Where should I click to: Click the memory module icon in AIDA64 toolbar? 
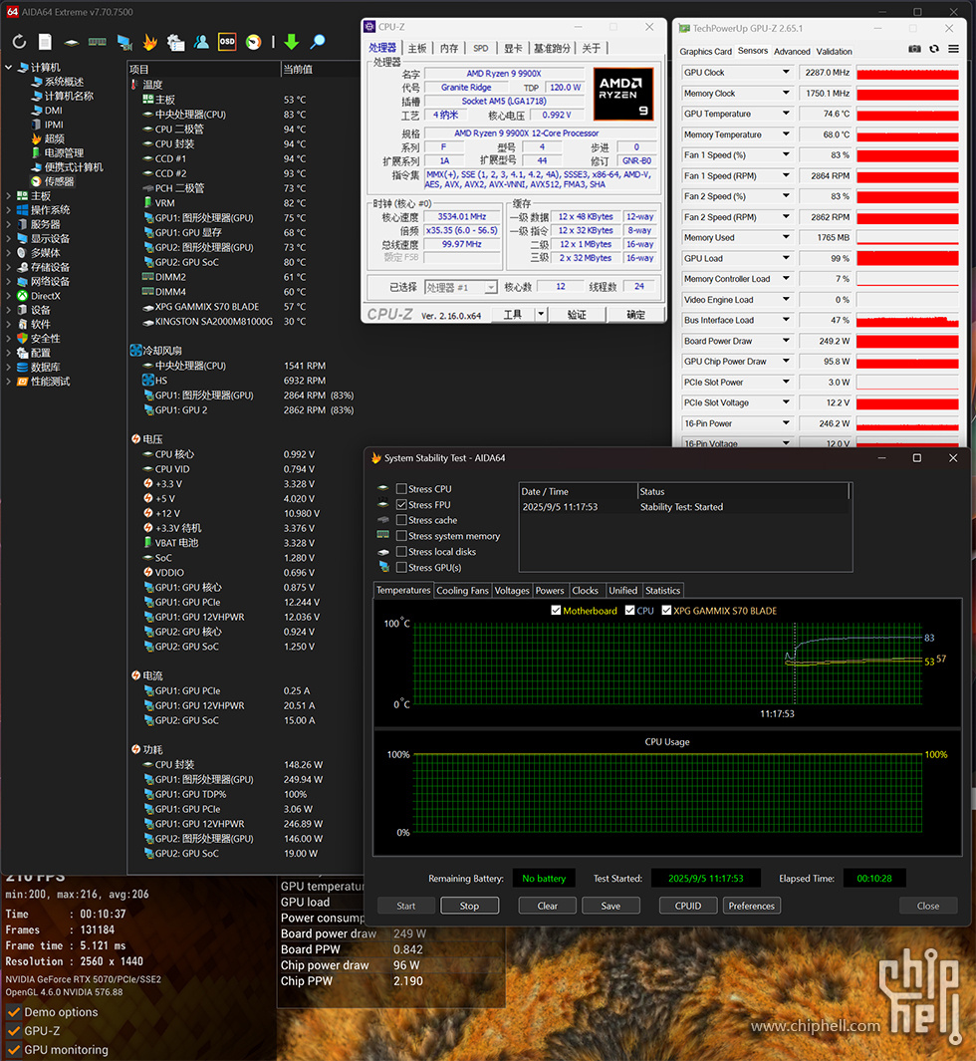tap(97, 42)
